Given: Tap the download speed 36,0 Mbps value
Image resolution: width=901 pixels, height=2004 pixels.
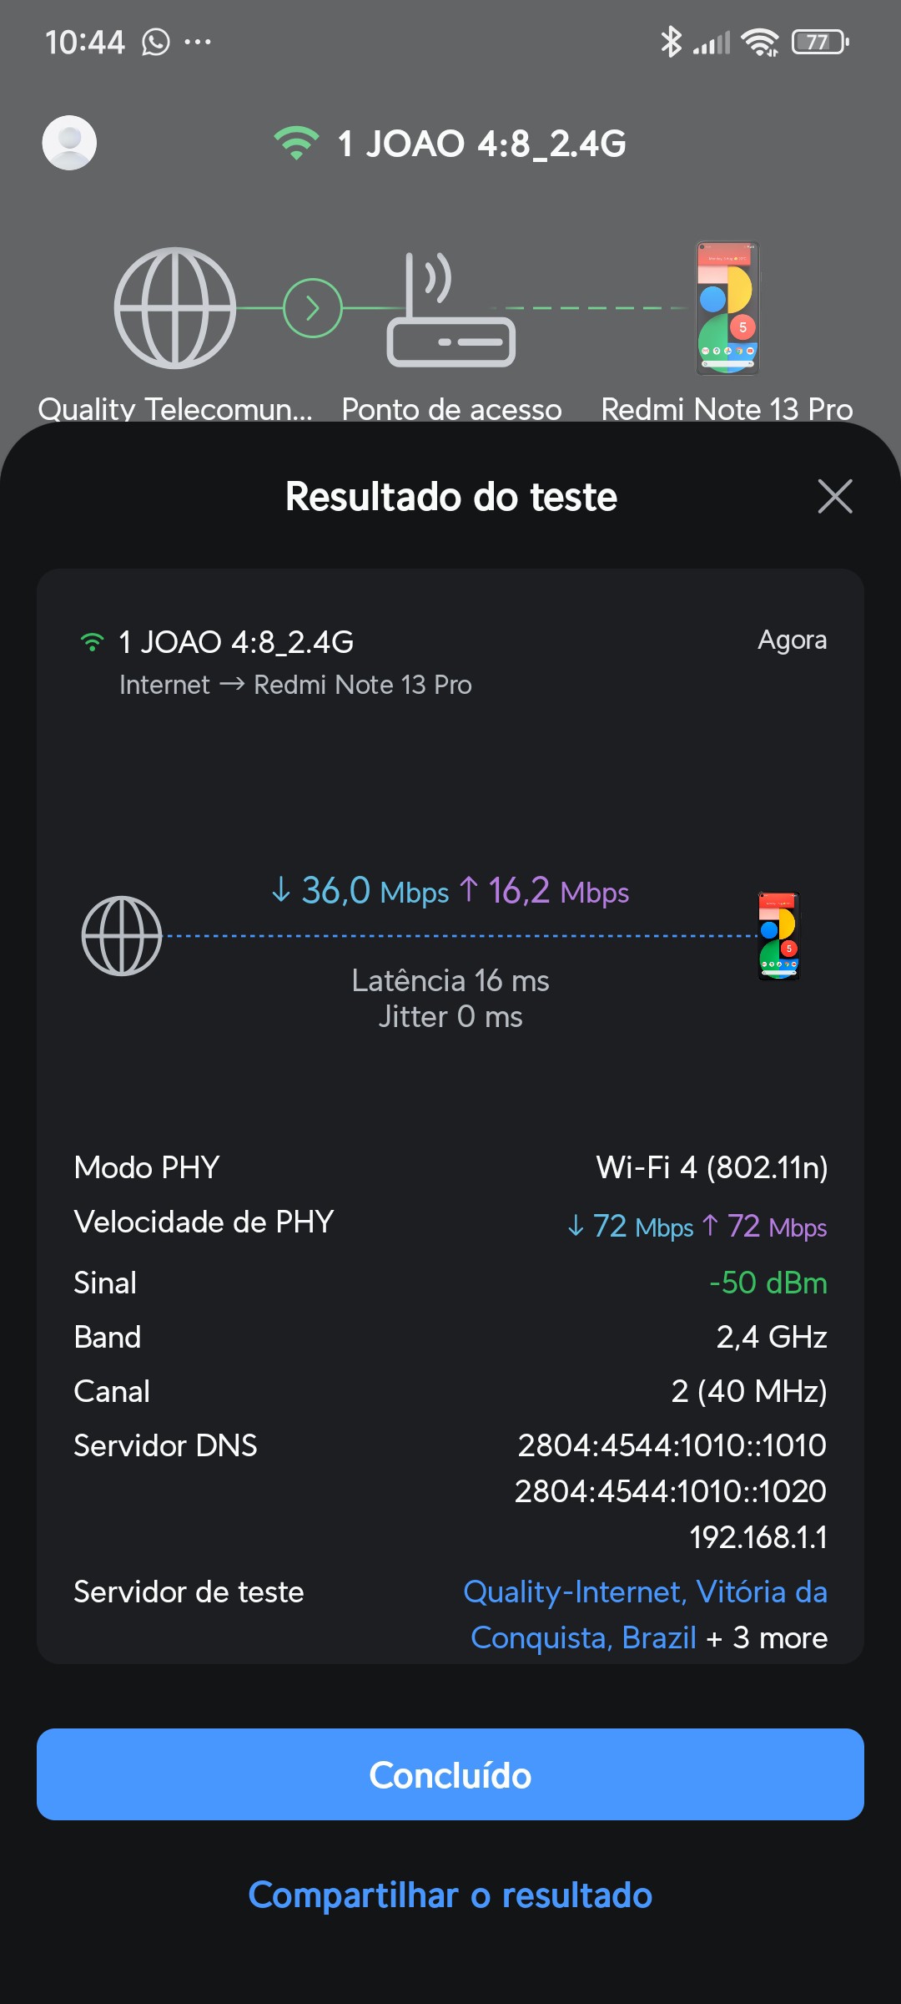Looking at the screenshot, I should (360, 891).
